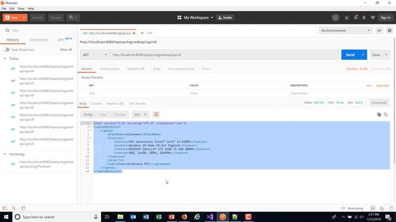
Task: Open query params column options ellipsis
Action: (369, 86)
